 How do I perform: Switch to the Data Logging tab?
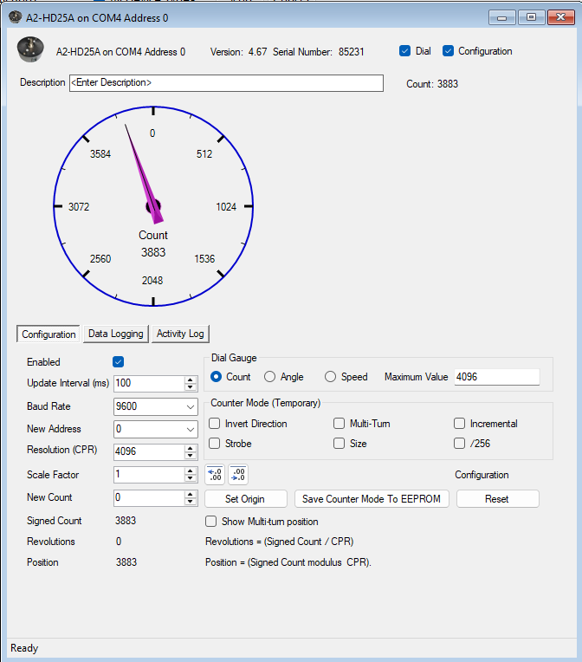point(115,334)
